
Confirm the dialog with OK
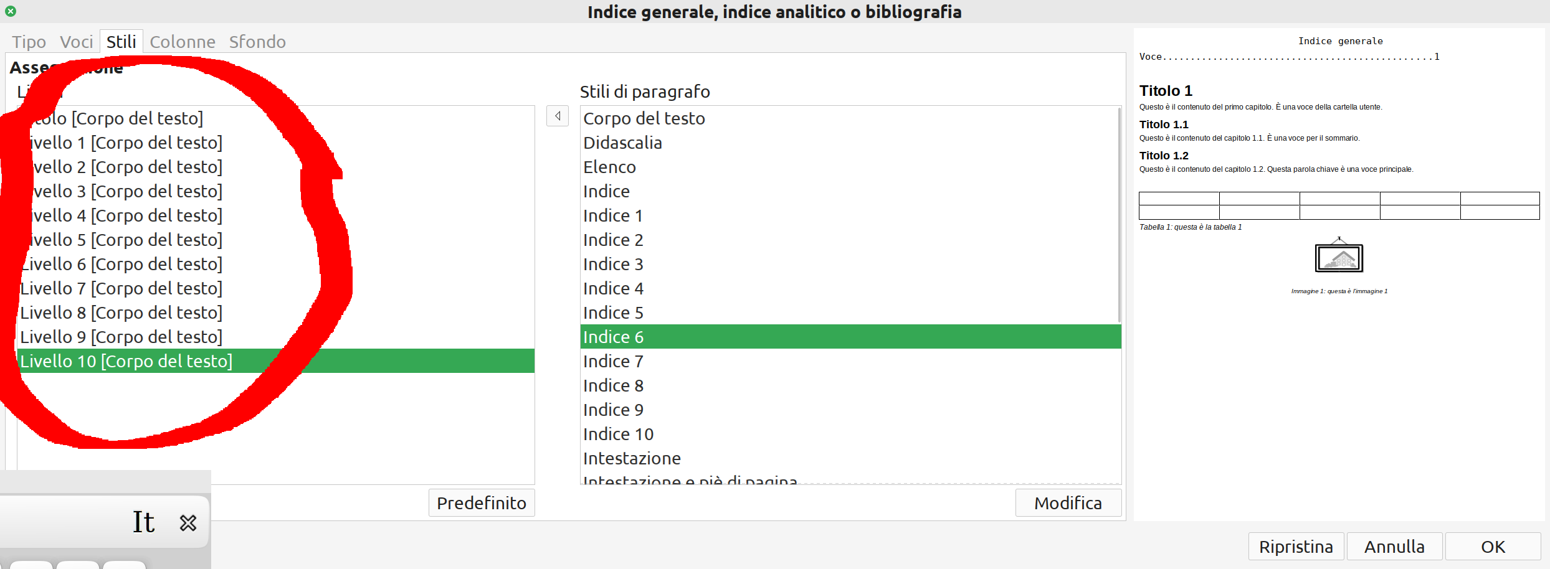[x=1493, y=547]
